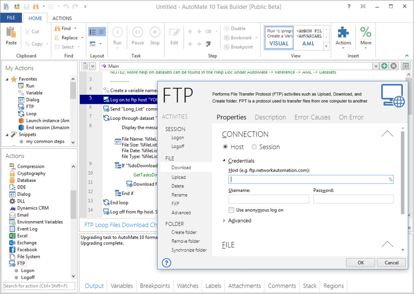Click the Host input field

[x=311, y=179]
